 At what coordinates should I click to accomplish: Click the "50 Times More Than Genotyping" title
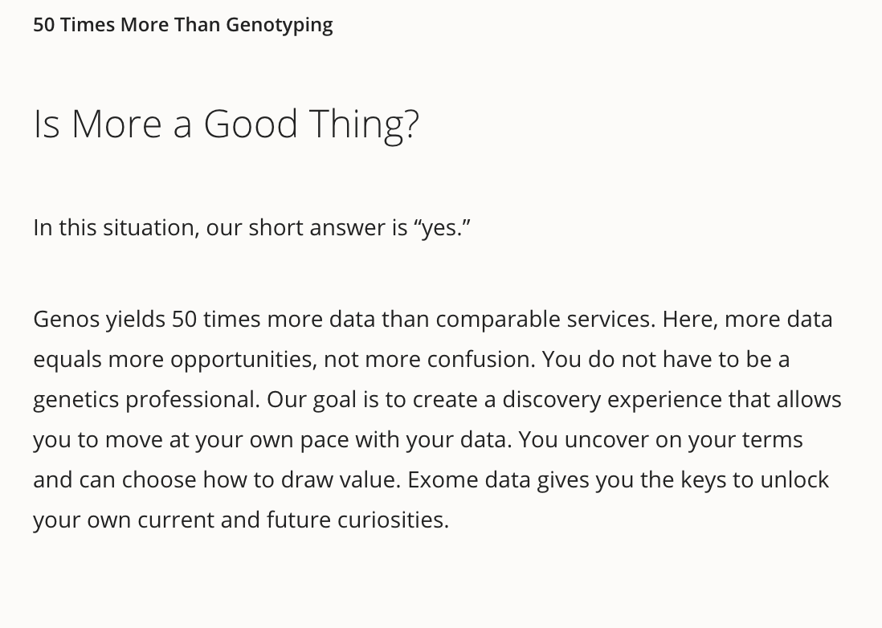coord(183,26)
